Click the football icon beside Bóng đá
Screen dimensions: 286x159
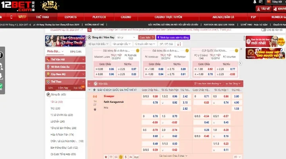(48, 94)
